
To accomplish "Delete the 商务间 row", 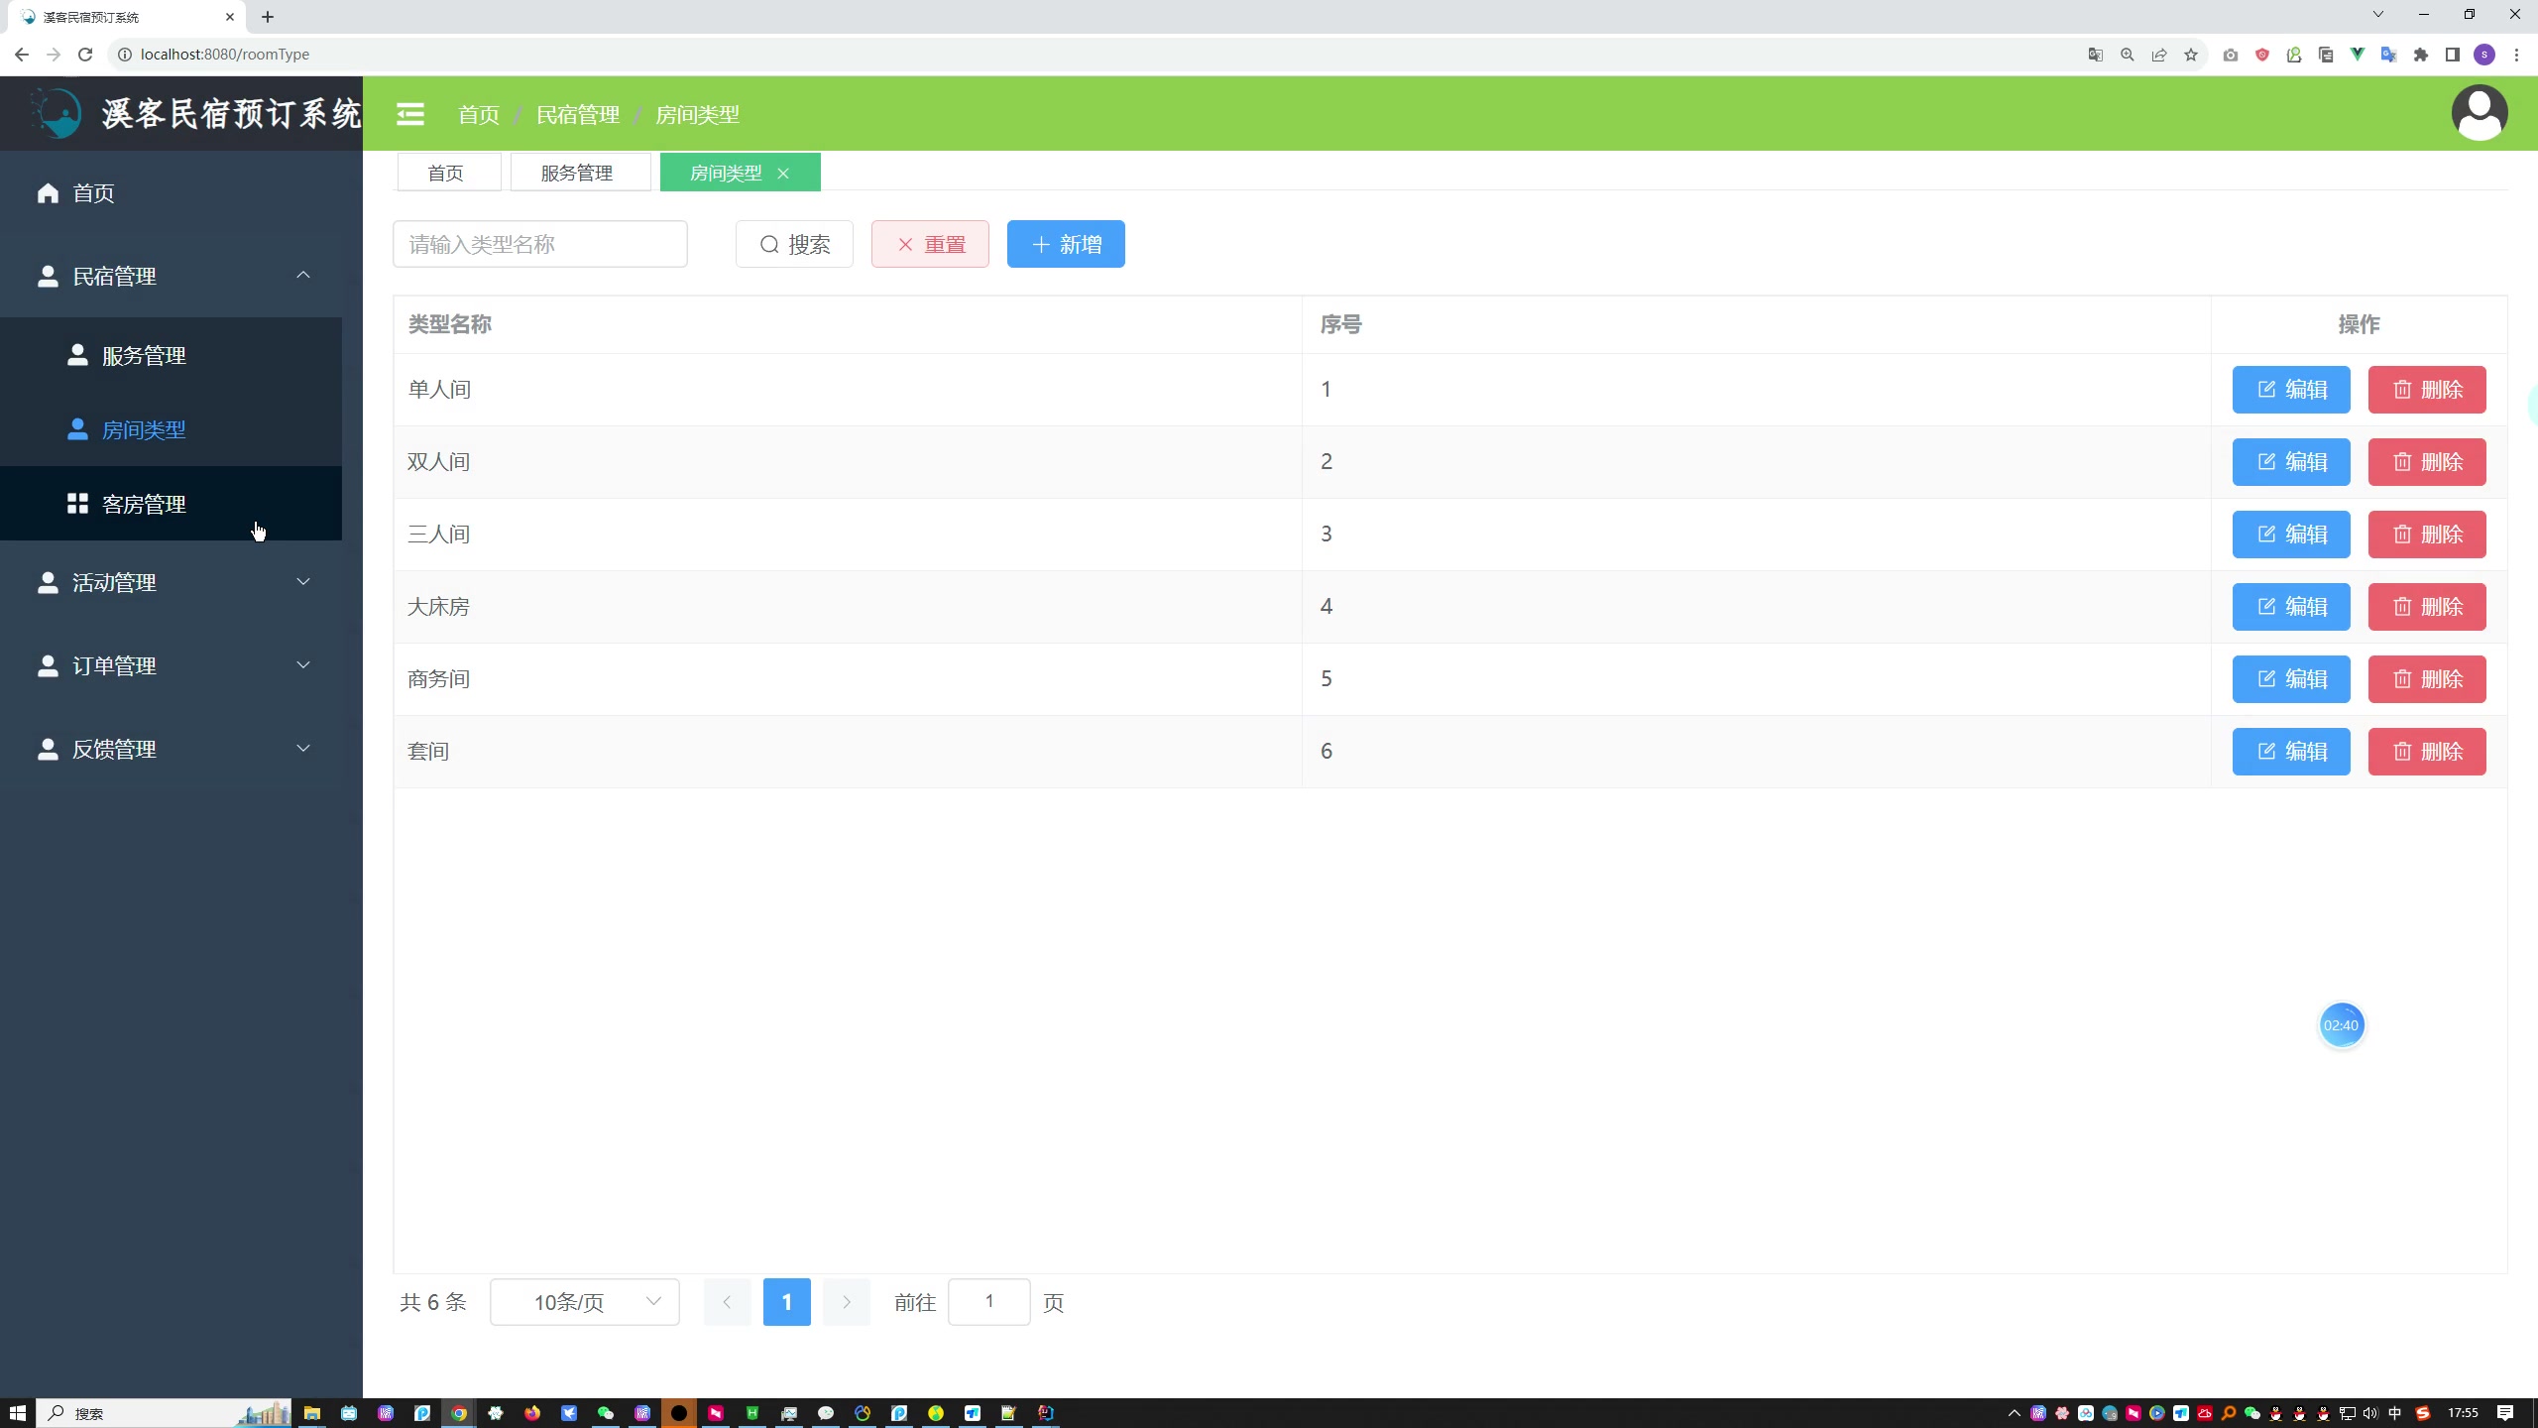I will click(x=2427, y=679).
